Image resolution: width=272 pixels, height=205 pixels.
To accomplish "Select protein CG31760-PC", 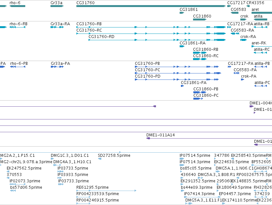I will [x=147, y=70].
